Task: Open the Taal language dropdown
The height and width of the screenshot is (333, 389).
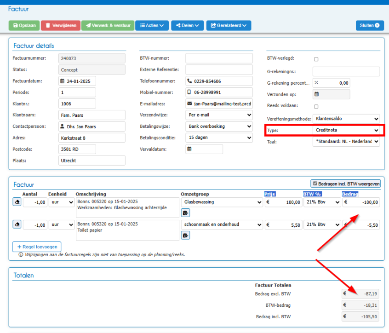Action: coord(346,142)
